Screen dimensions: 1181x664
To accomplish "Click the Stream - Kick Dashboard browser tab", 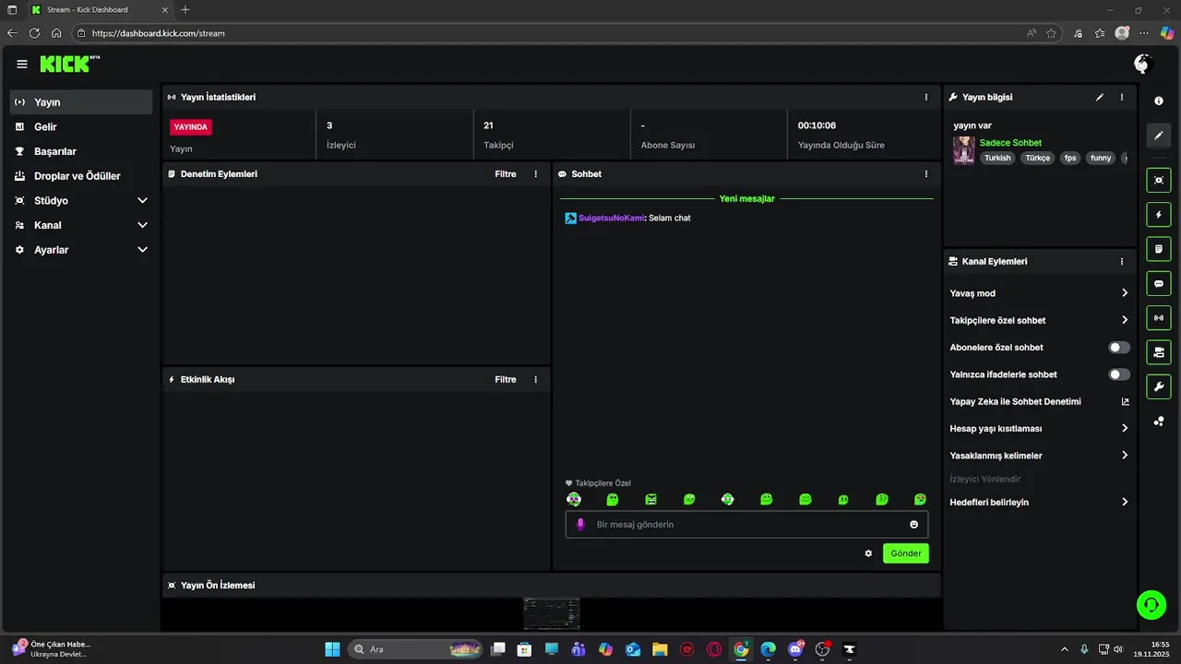I will pyautogui.click(x=98, y=9).
